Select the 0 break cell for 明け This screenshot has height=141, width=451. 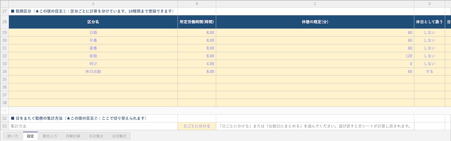(x=315, y=63)
